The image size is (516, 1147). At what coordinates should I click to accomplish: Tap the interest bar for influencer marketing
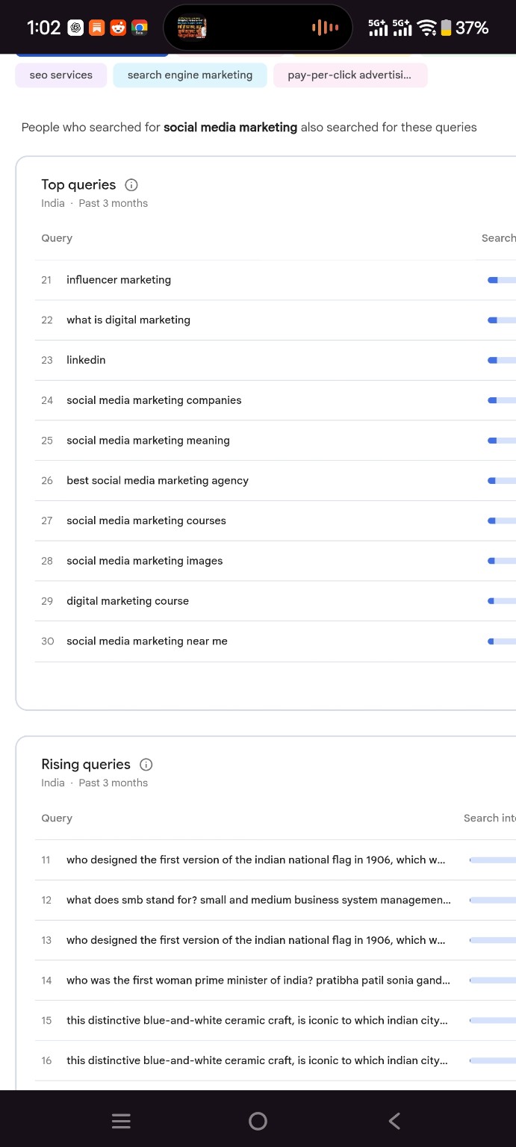tap(501, 280)
